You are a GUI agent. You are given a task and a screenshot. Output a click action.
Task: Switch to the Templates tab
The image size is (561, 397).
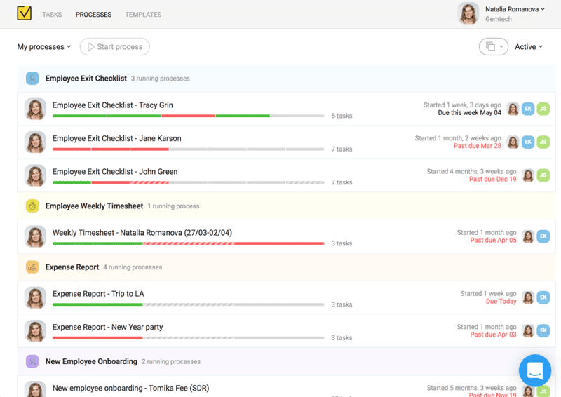[x=143, y=15]
